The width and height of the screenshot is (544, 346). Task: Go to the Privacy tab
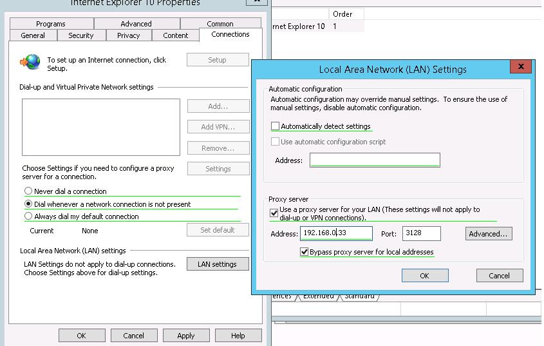pyautogui.click(x=128, y=35)
